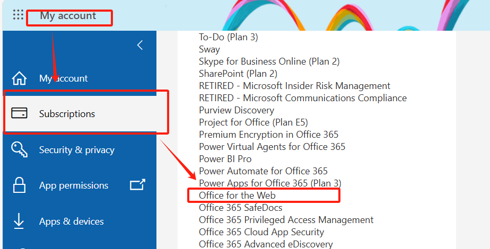Click the App permissions external link icon
490x249 pixels.
coord(137,185)
